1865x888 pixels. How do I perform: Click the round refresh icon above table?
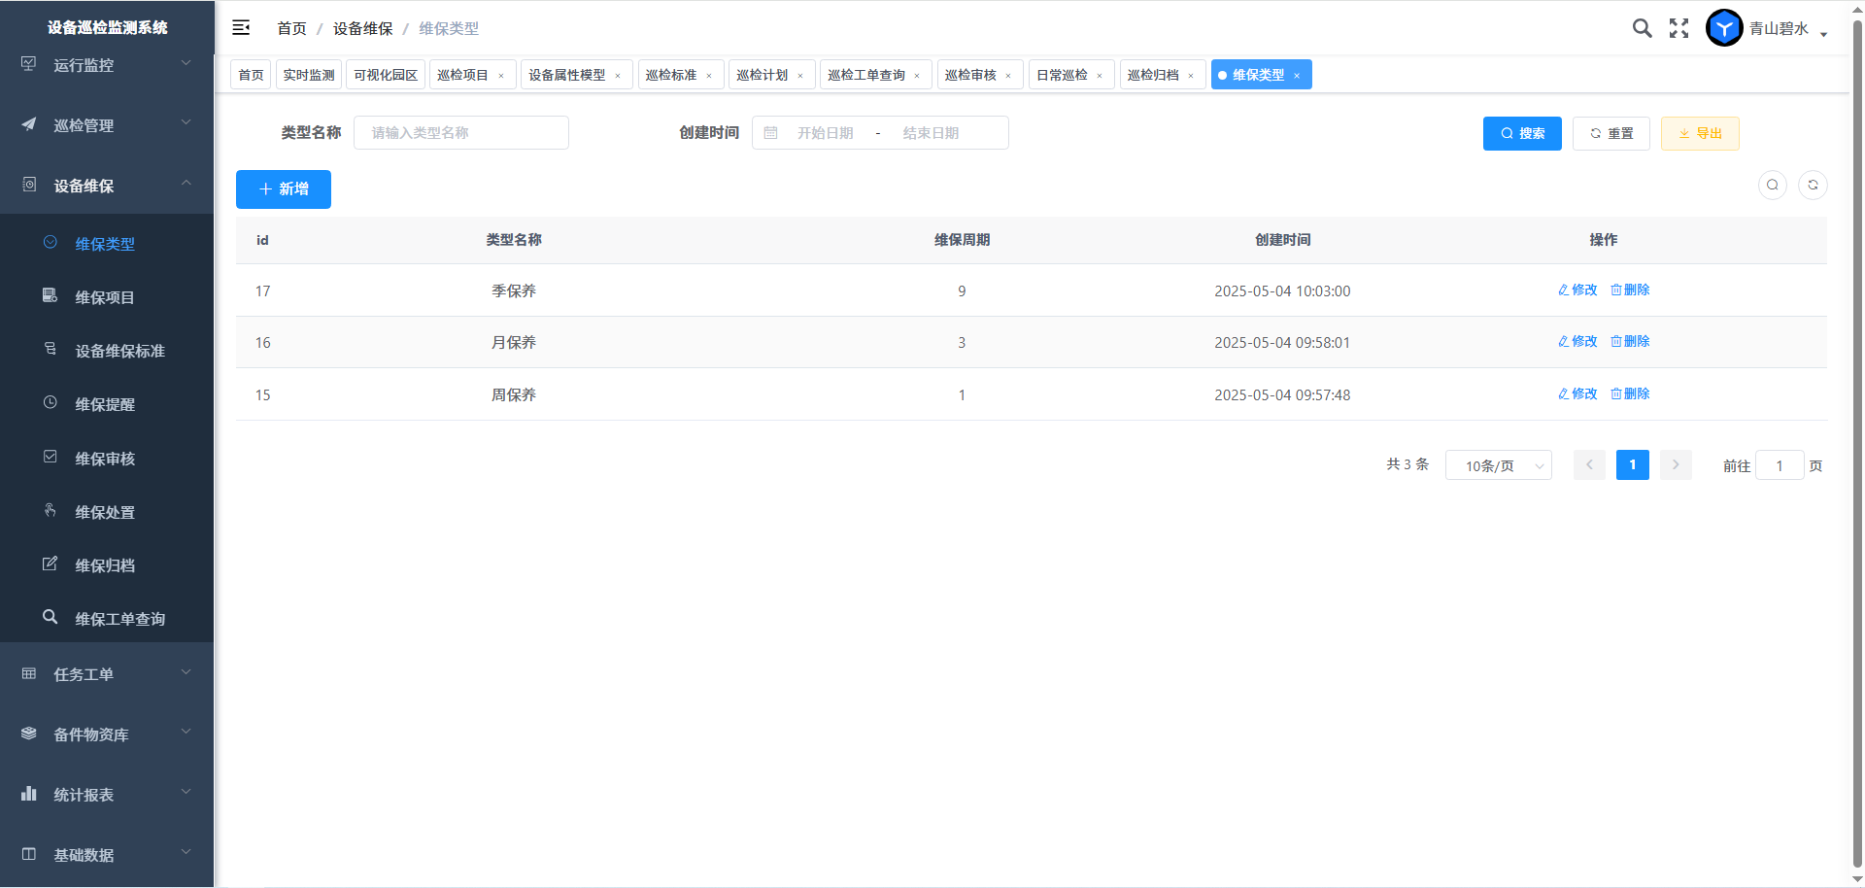pos(1813,186)
